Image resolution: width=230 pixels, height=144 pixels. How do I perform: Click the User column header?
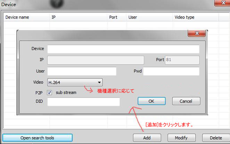click(149, 17)
